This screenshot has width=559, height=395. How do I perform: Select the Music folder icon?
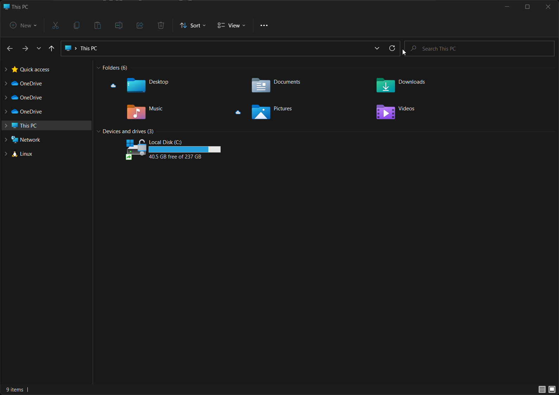(136, 112)
